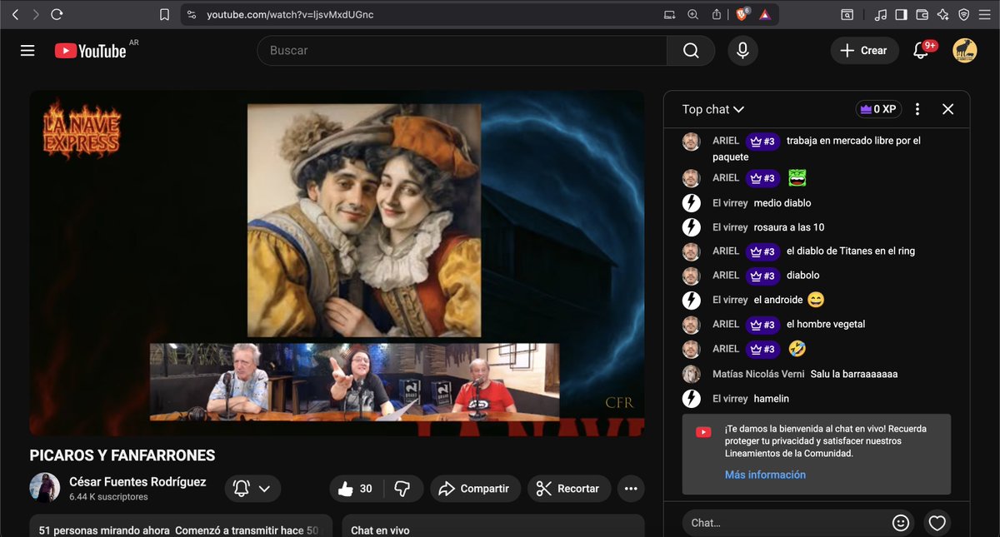Open the media playlist music note icon
This screenshot has height=537, width=1000.
[x=881, y=14]
